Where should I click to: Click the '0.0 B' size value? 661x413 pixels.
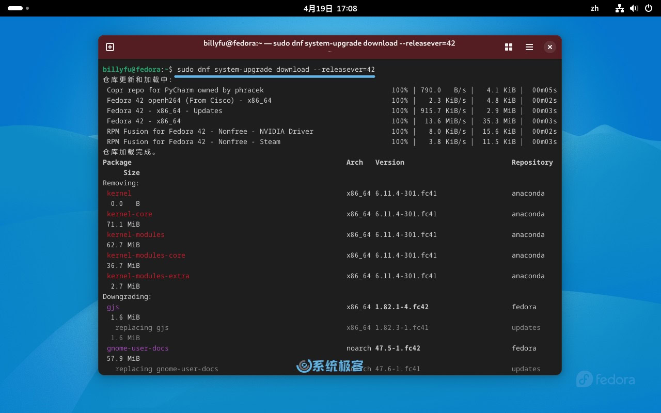pyautogui.click(x=125, y=203)
